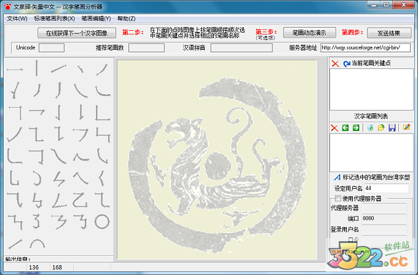The height and width of the screenshot is (275, 418).
Task: Open the 文件(W) menu
Action: click(x=17, y=18)
